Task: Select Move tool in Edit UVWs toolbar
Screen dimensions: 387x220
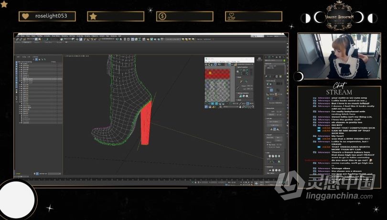Action: (x=206, y=64)
